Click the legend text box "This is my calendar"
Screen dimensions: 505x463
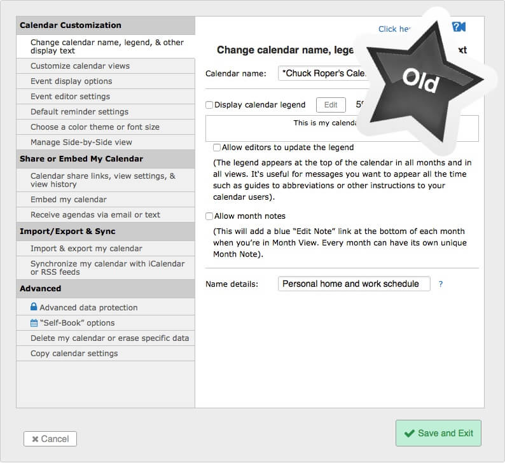(x=342, y=128)
